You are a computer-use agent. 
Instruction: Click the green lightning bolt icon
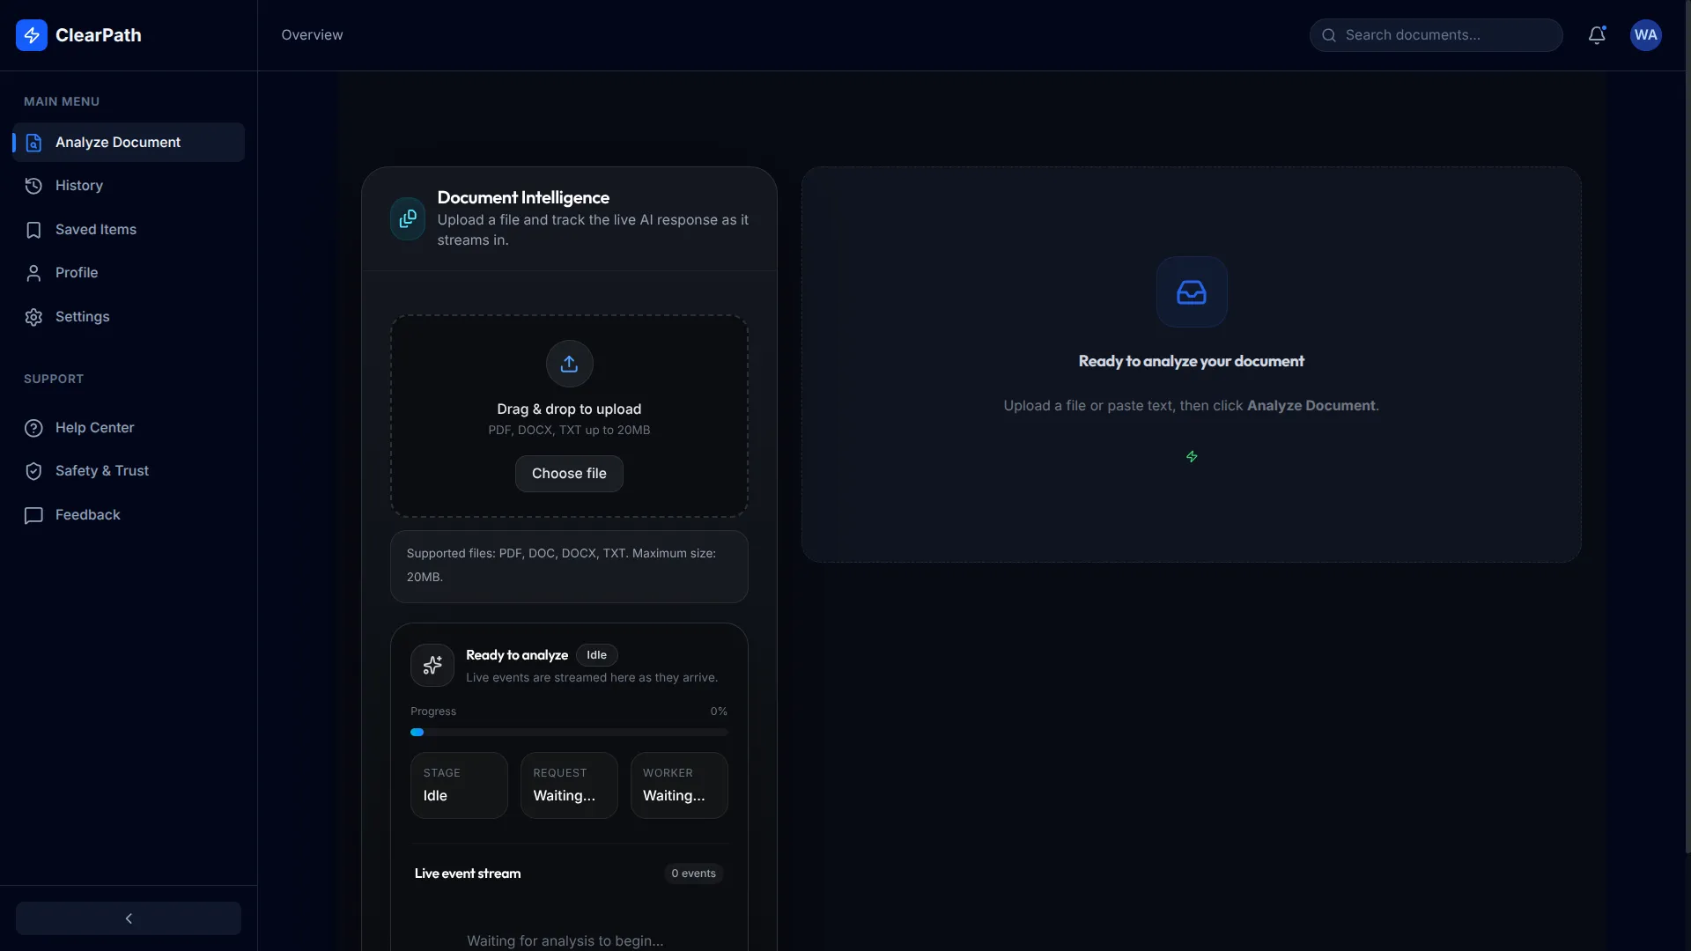pos(1192,456)
